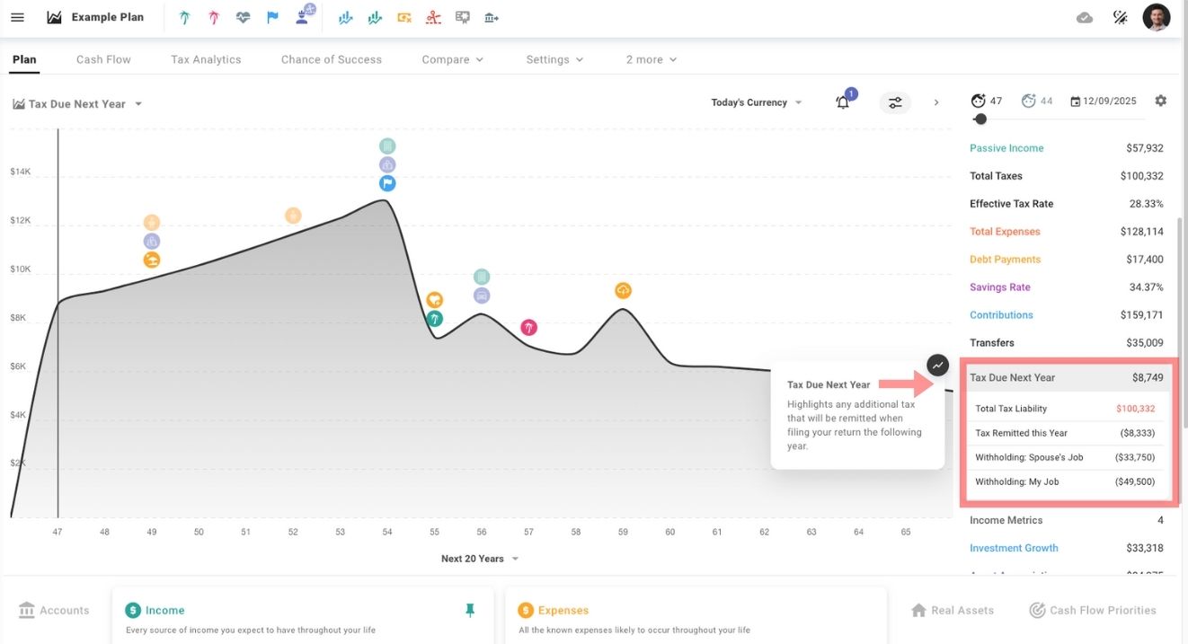The height and width of the screenshot is (644, 1188).
Task: Select the primary age 47 toggle
Action: click(986, 101)
